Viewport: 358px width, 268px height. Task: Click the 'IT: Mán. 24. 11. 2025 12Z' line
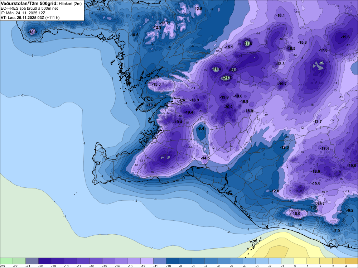pos(23,13)
